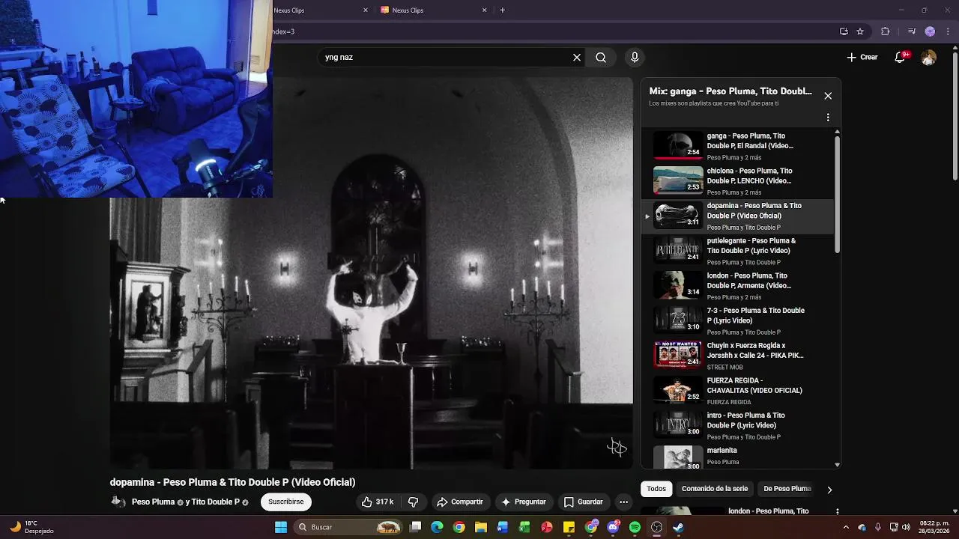Like the dopamina video
The image size is (959, 539).
[x=378, y=502]
